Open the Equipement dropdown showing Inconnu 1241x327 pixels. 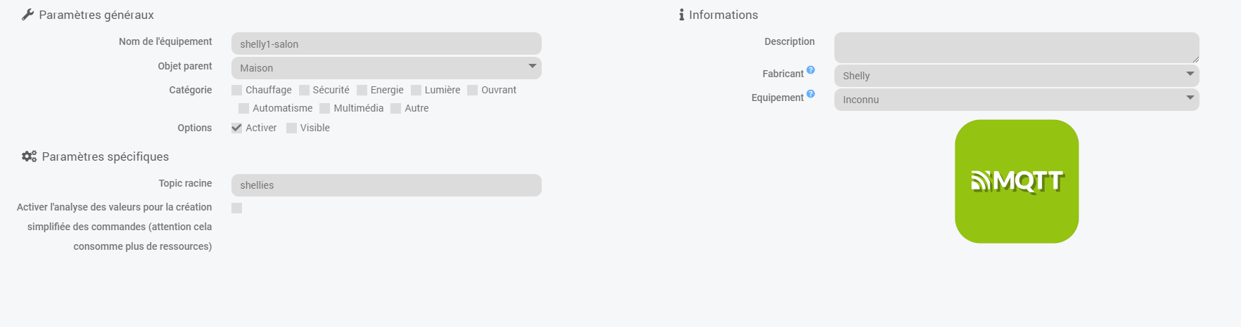[x=1016, y=100]
